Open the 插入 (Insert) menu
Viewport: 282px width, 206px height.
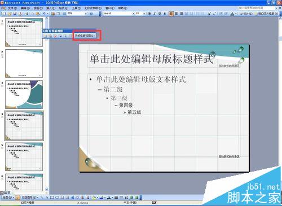click(x=51, y=8)
